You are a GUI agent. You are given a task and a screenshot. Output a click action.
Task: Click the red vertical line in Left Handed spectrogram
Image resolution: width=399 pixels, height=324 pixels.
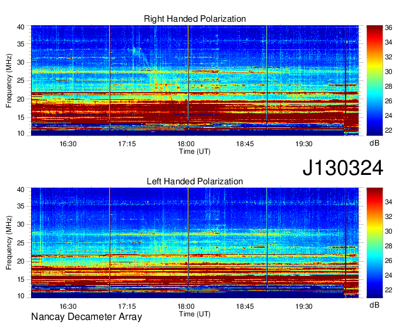click(x=346, y=243)
